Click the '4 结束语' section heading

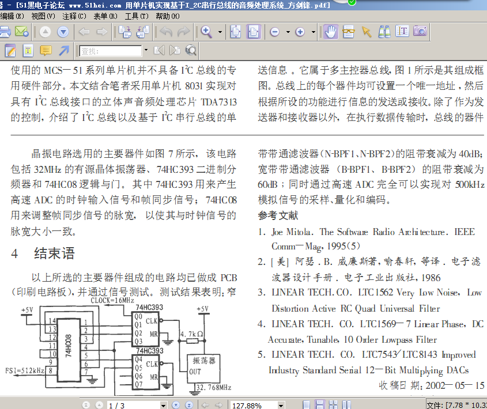(x=43, y=253)
